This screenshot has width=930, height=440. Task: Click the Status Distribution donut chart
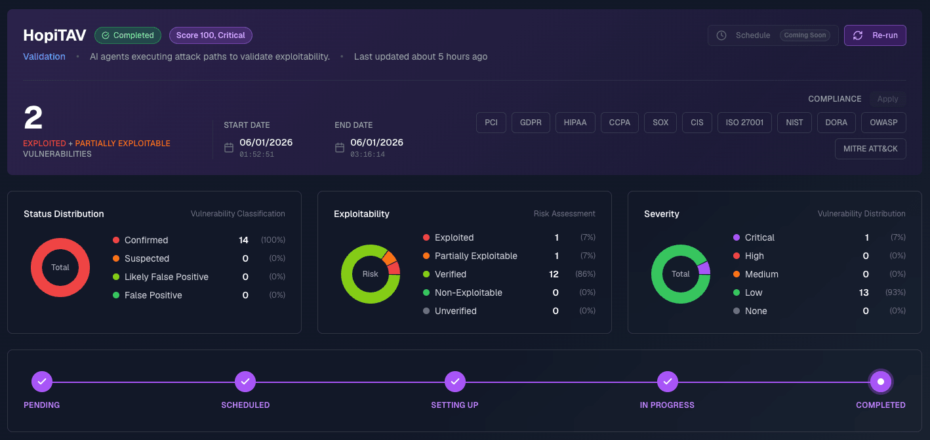60,268
